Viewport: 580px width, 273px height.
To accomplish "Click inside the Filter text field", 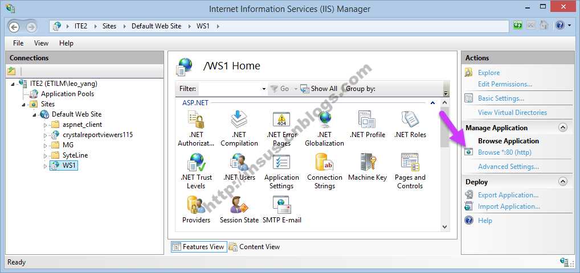I will pyautogui.click(x=230, y=89).
